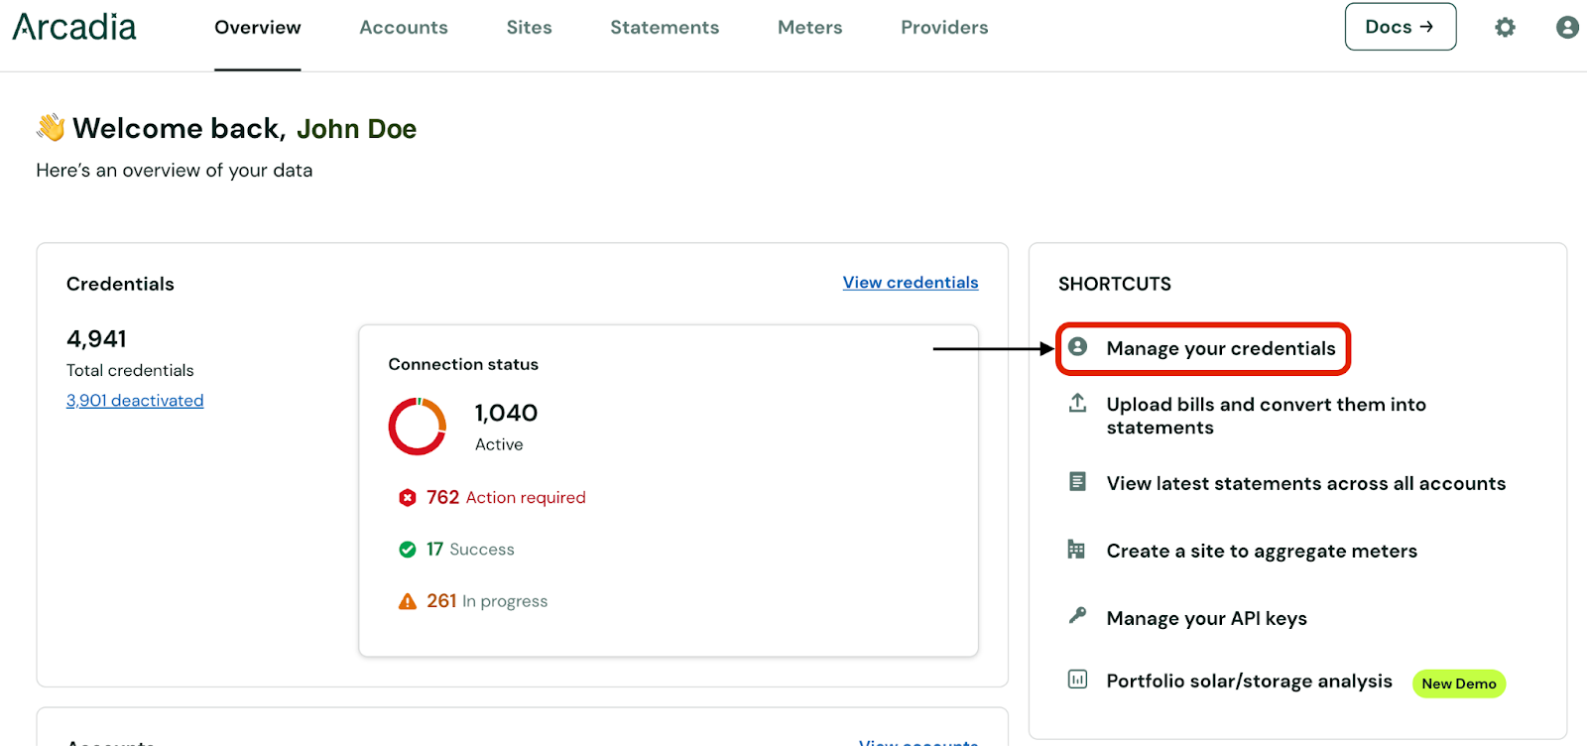
Task: Click the key icon for API keys
Action: (x=1077, y=616)
